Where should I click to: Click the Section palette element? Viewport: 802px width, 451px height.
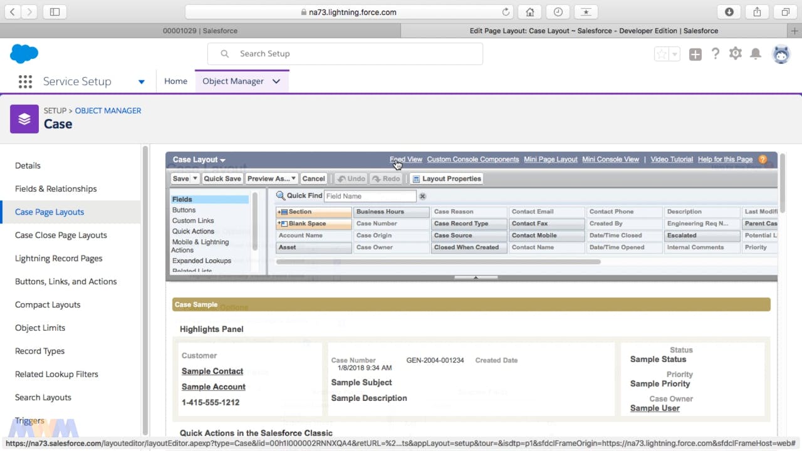pyautogui.click(x=314, y=212)
